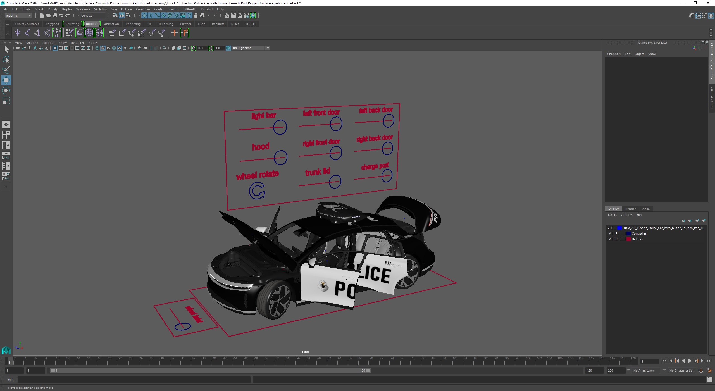The height and width of the screenshot is (391, 715).
Task: Click Controllers layer navy color swatch
Action: (x=628, y=233)
